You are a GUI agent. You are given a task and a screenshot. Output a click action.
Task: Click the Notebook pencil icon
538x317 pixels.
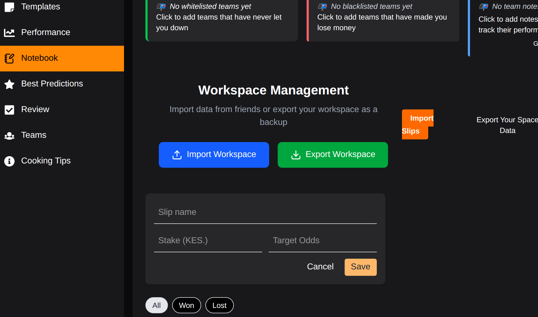pos(9,58)
